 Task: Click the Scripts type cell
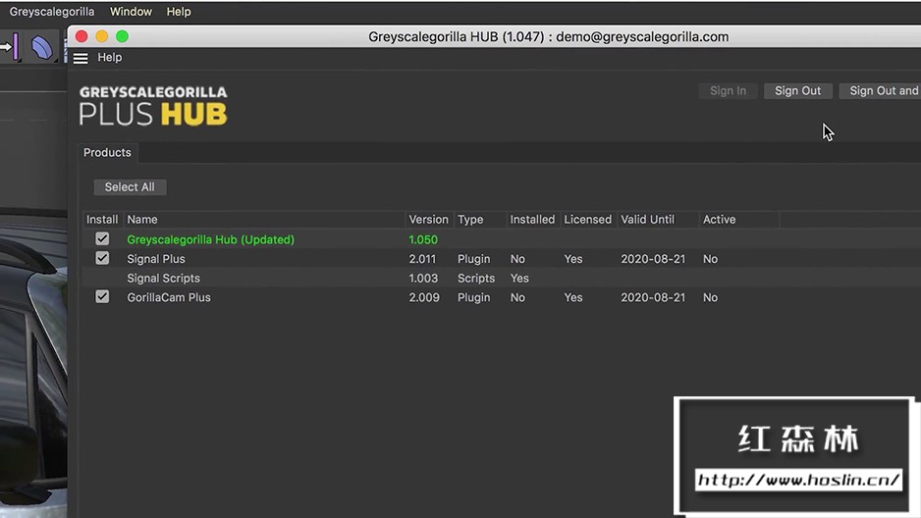pos(476,278)
